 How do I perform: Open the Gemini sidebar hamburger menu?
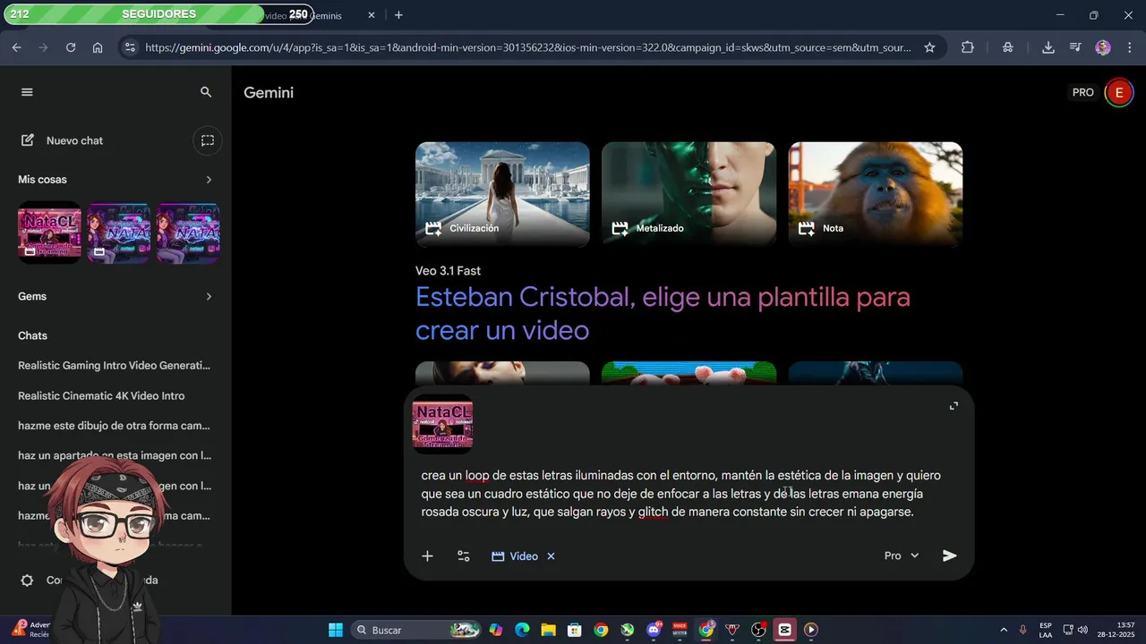click(27, 92)
